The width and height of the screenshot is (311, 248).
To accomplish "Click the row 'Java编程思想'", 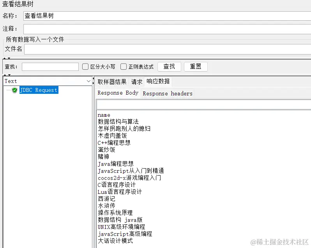I will tap(116, 164).
